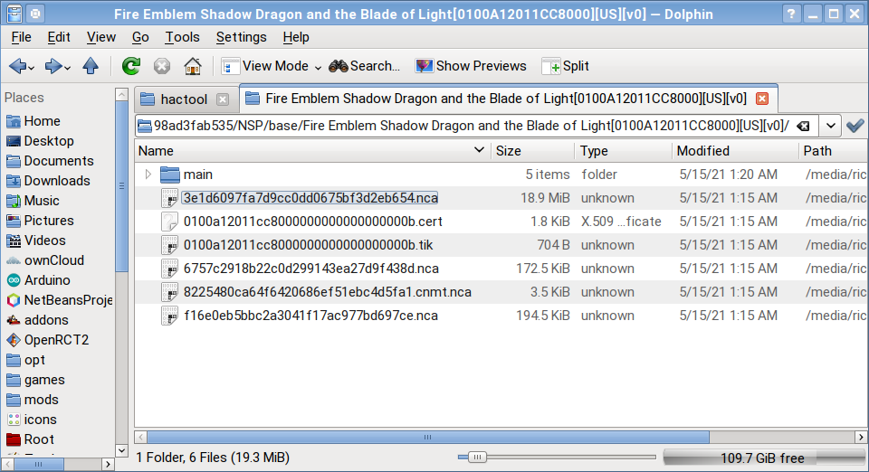Screen dimensions: 869x472
Task: Open the View menu
Action: [x=100, y=37]
